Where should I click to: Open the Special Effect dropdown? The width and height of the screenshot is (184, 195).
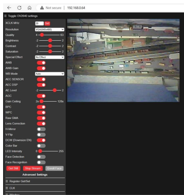pyautogui.click(x=50, y=57)
